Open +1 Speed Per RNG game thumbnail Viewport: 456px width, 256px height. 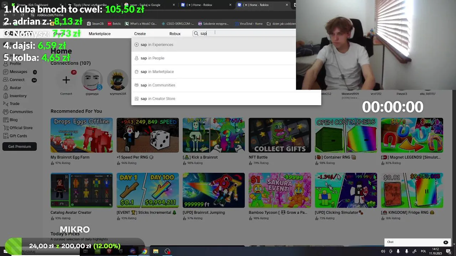click(147, 135)
